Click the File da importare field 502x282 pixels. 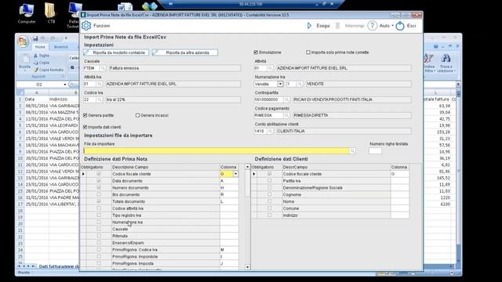pos(216,150)
